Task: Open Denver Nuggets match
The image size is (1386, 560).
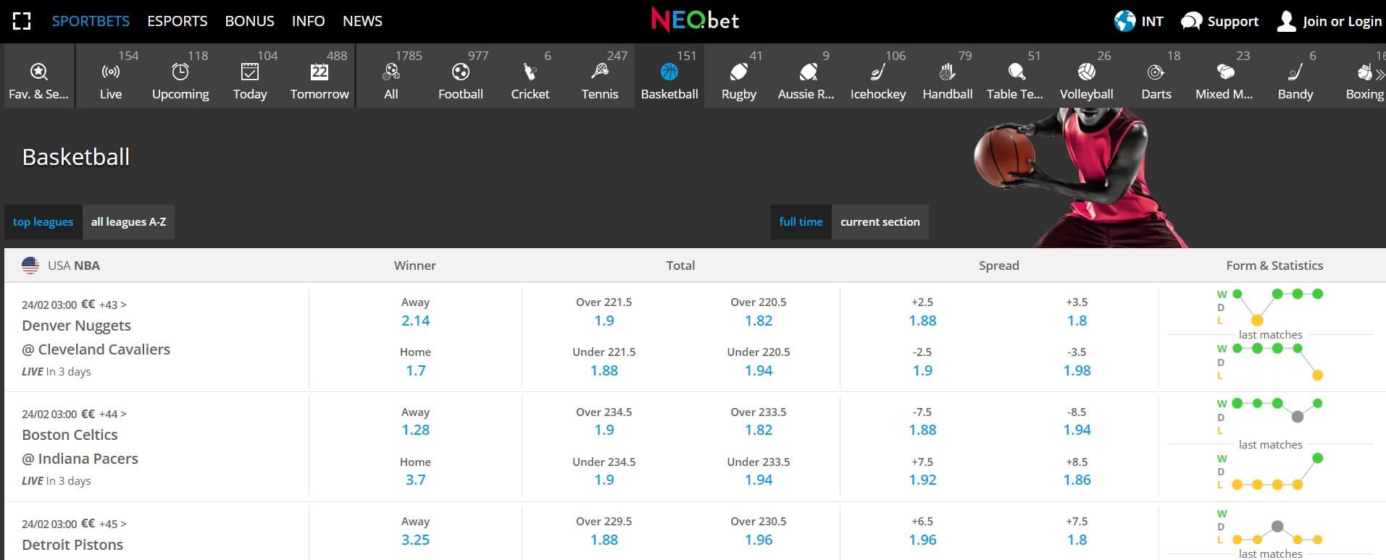Action: coord(77,326)
